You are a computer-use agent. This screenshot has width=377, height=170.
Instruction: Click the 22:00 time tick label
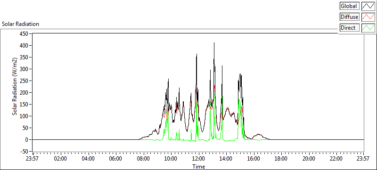pyautogui.click(x=336, y=159)
